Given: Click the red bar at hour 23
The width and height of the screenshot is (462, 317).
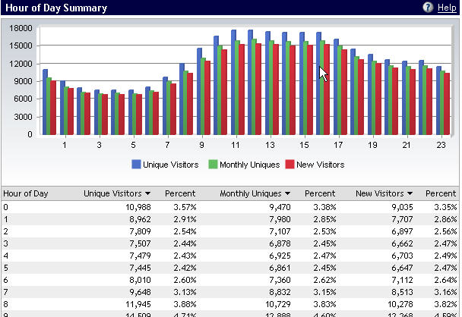Looking at the screenshot, I should [x=447, y=104].
